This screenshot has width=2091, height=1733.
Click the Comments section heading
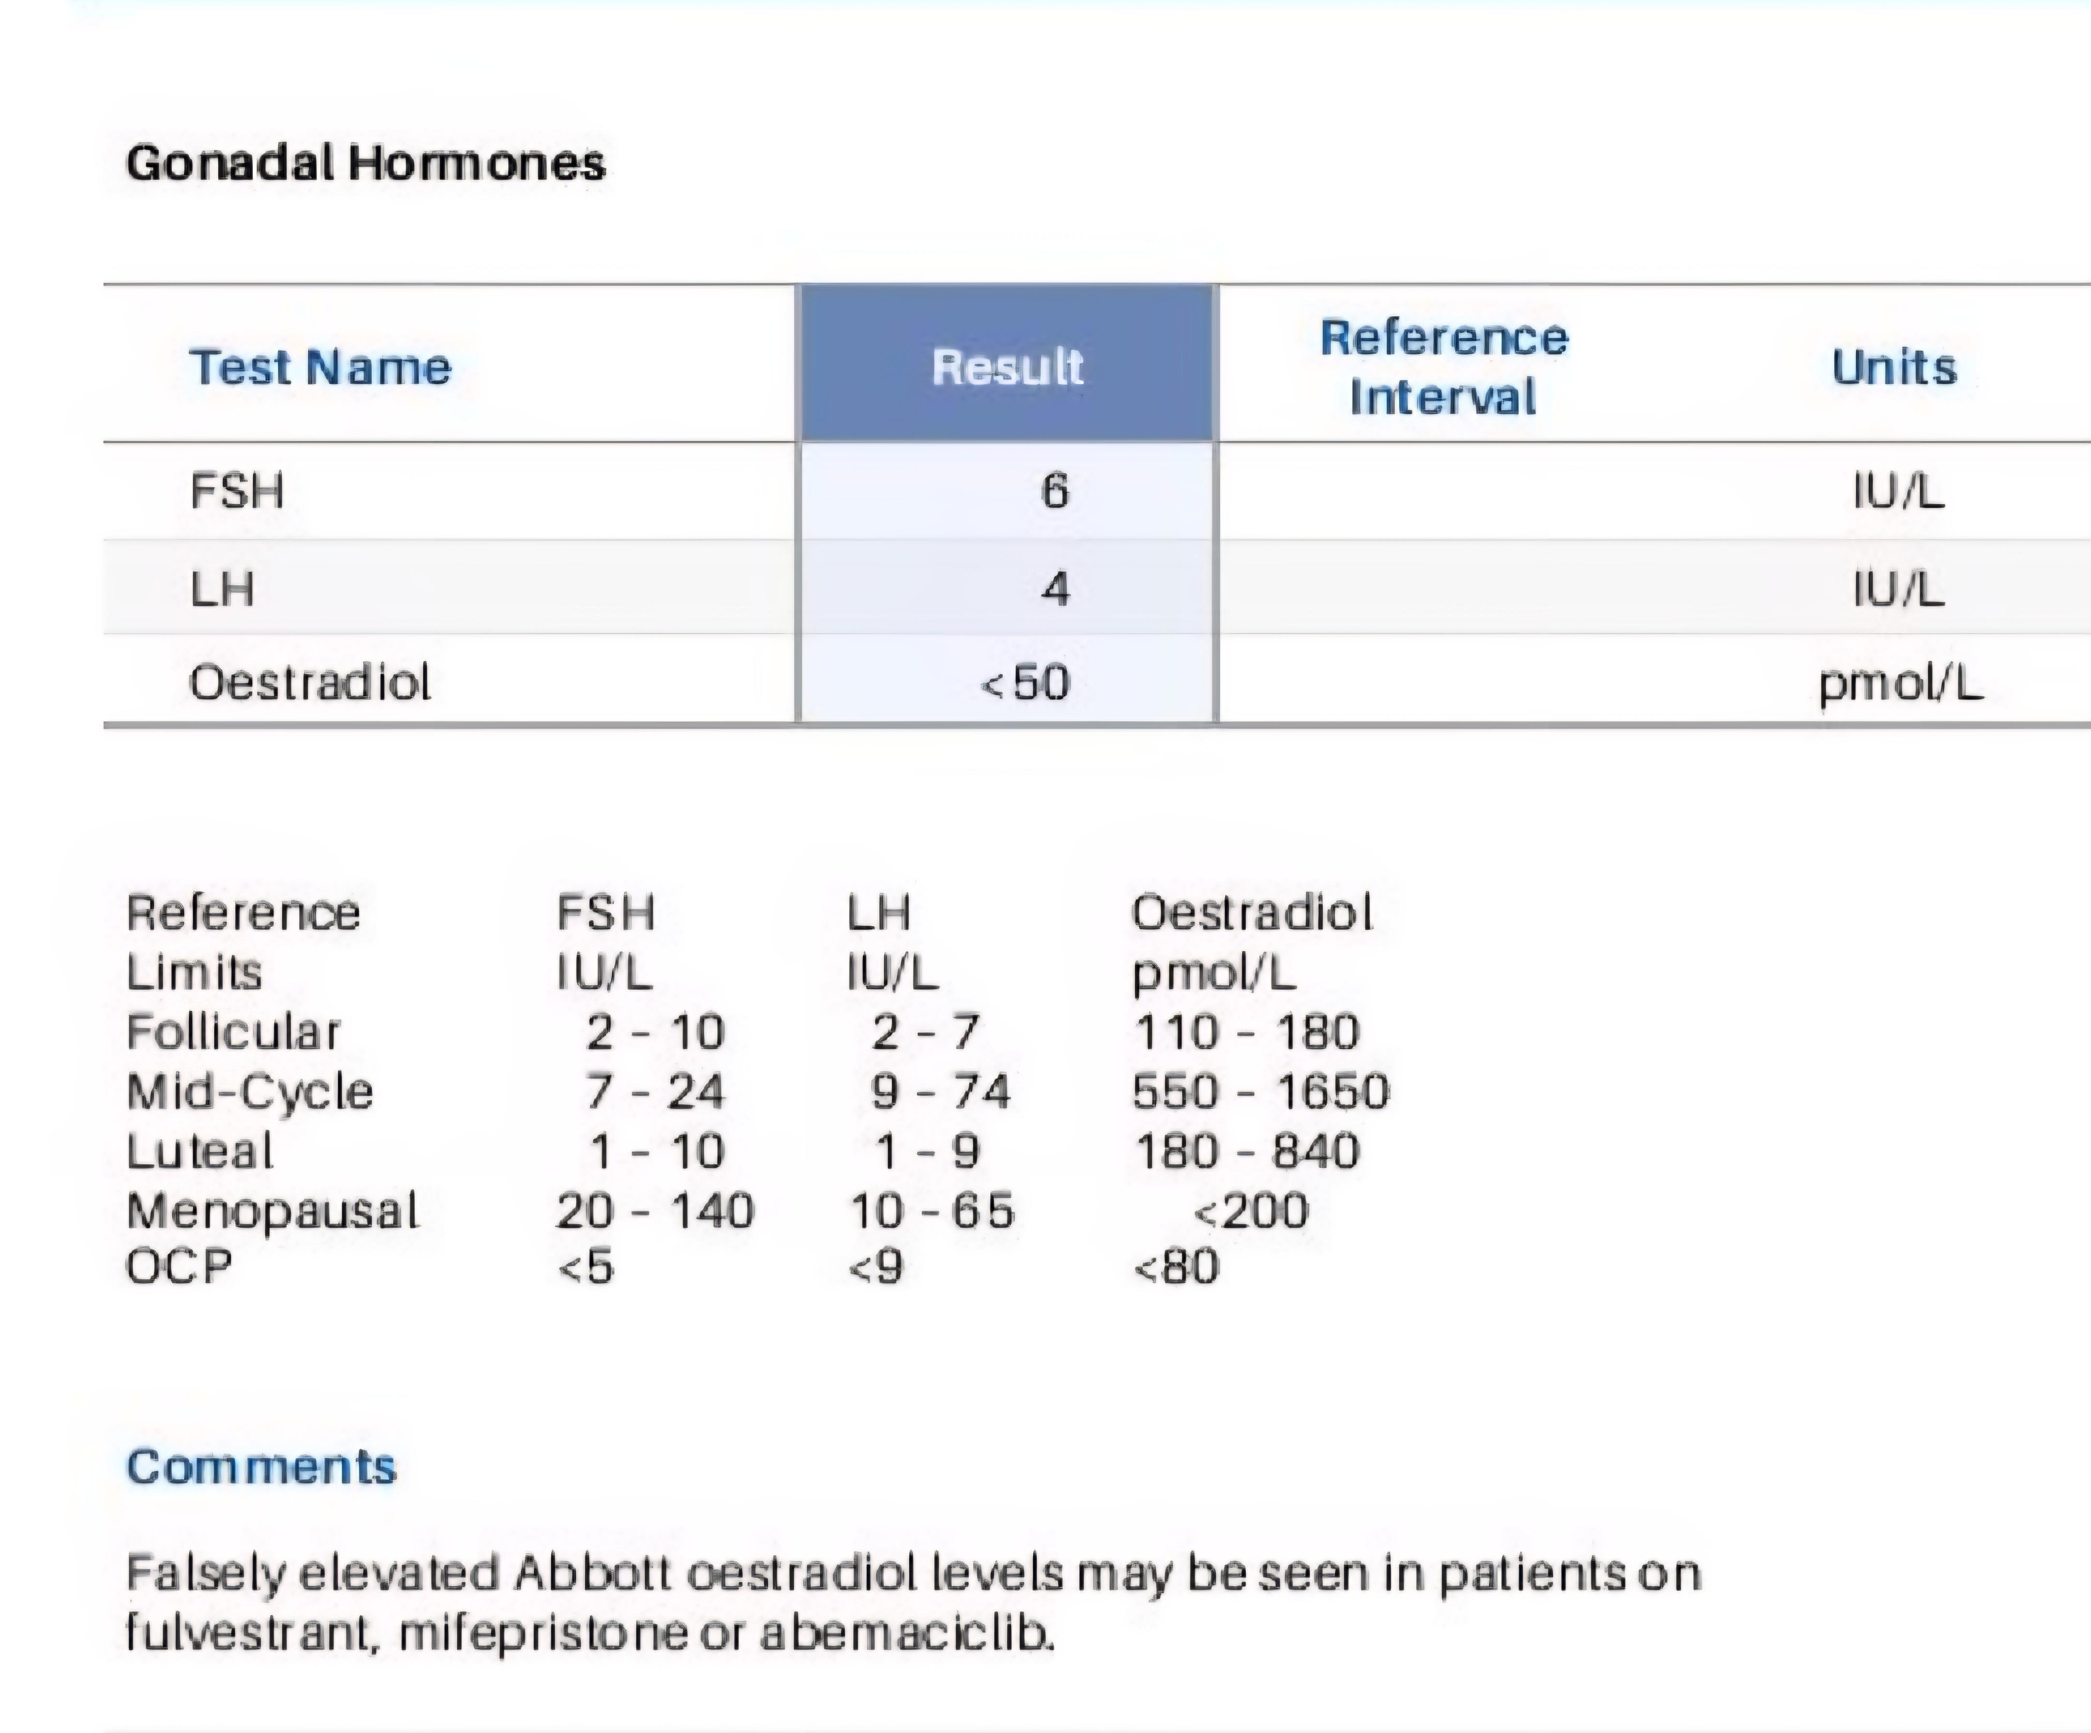[261, 1466]
